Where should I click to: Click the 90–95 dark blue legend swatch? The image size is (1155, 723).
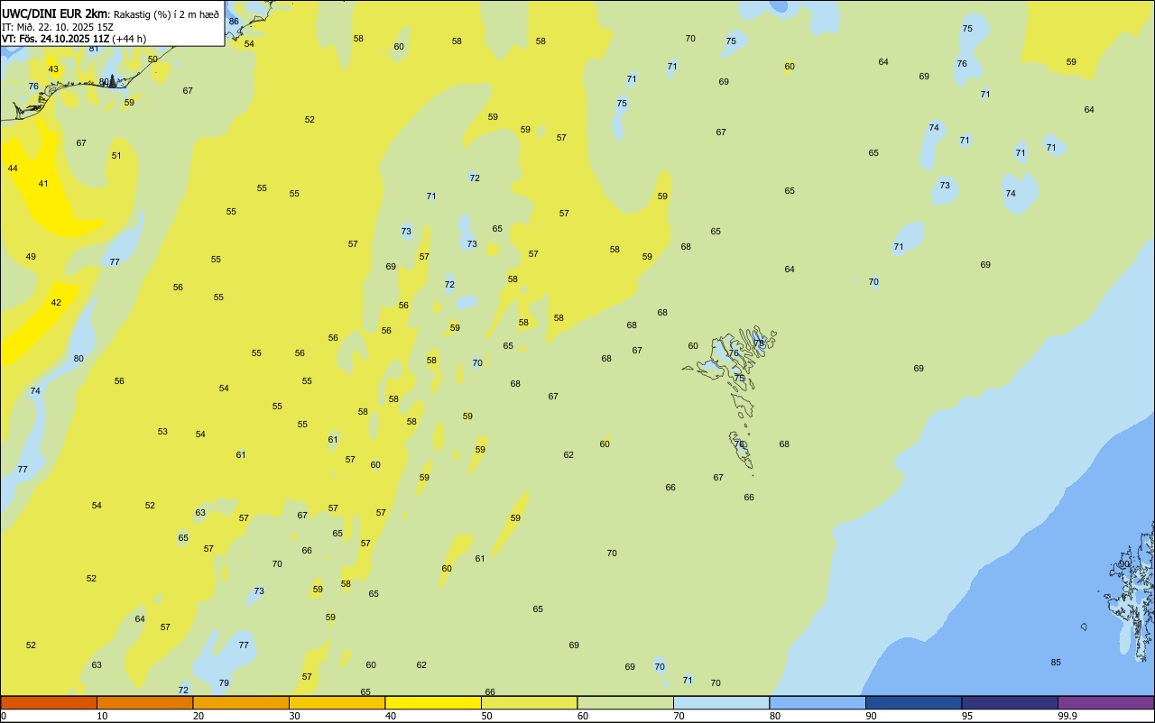click(x=913, y=702)
